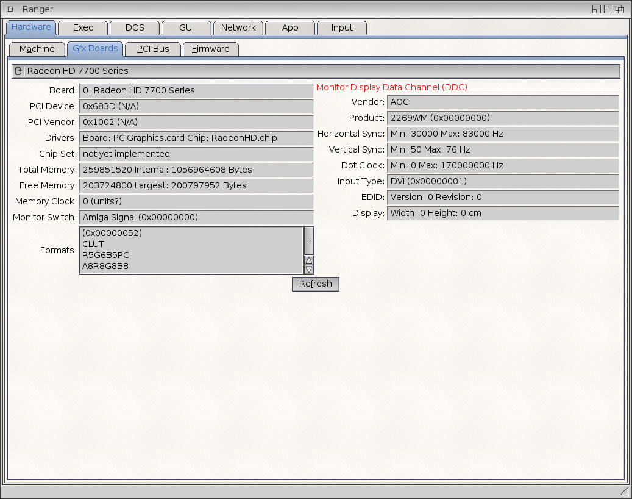This screenshot has width=632, height=499.
Task: Select R5G6B5PC in the Formats list
Action: (x=105, y=255)
